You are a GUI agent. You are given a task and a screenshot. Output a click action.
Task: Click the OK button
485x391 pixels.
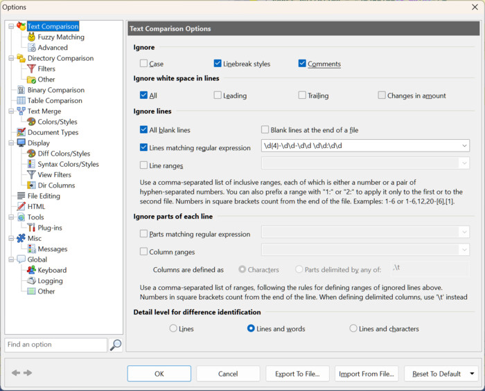tap(159, 374)
